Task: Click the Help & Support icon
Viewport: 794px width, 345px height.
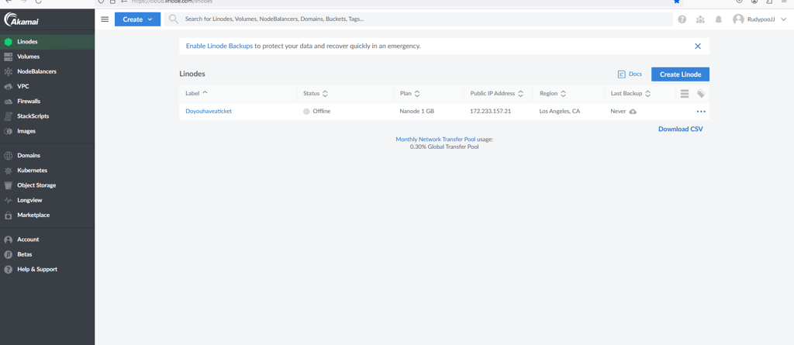Action: [8, 270]
